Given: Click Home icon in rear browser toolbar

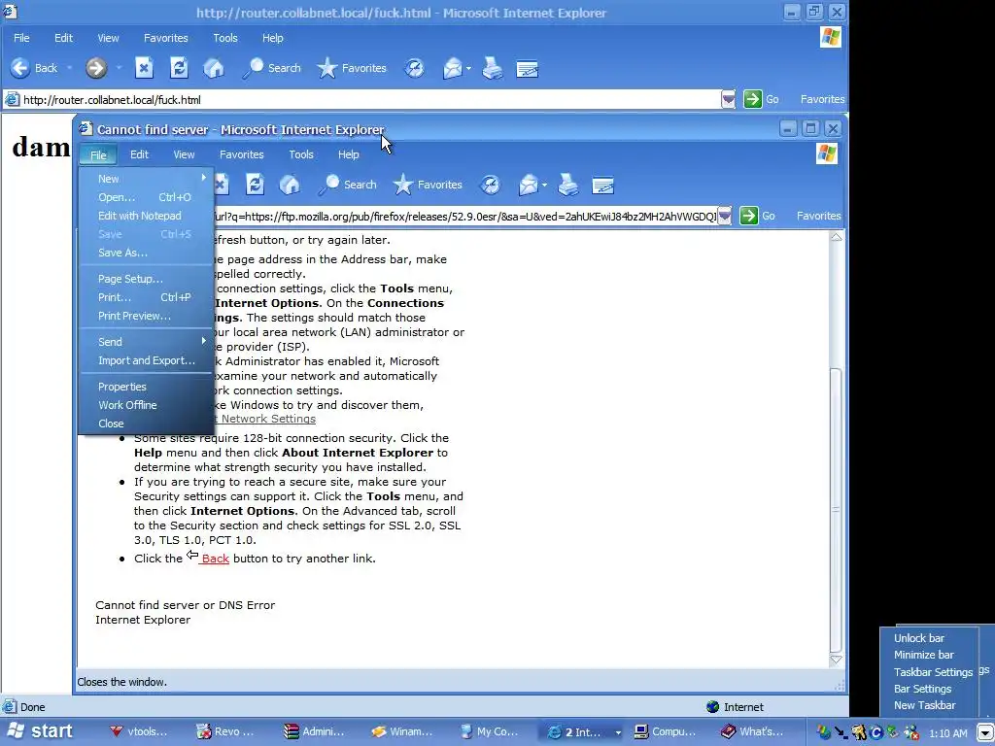Looking at the screenshot, I should pyautogui.click(x=214, y=68).
